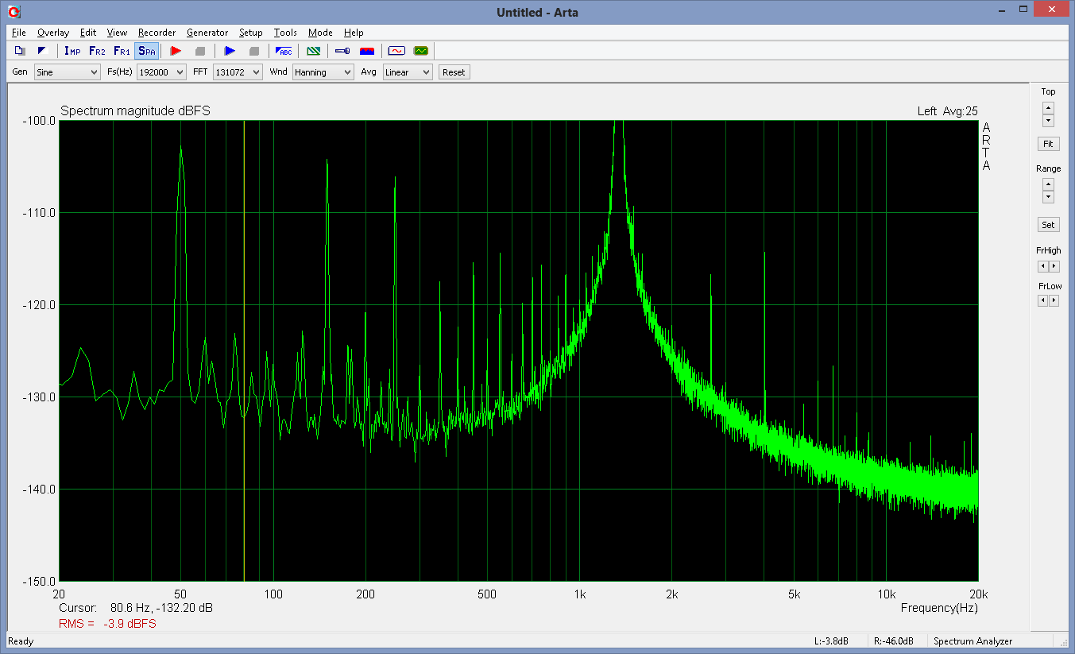The width and height of the screenshot is (1075, 654).
Task: Start recording with the red play arrow
Action: click(176, 51)
